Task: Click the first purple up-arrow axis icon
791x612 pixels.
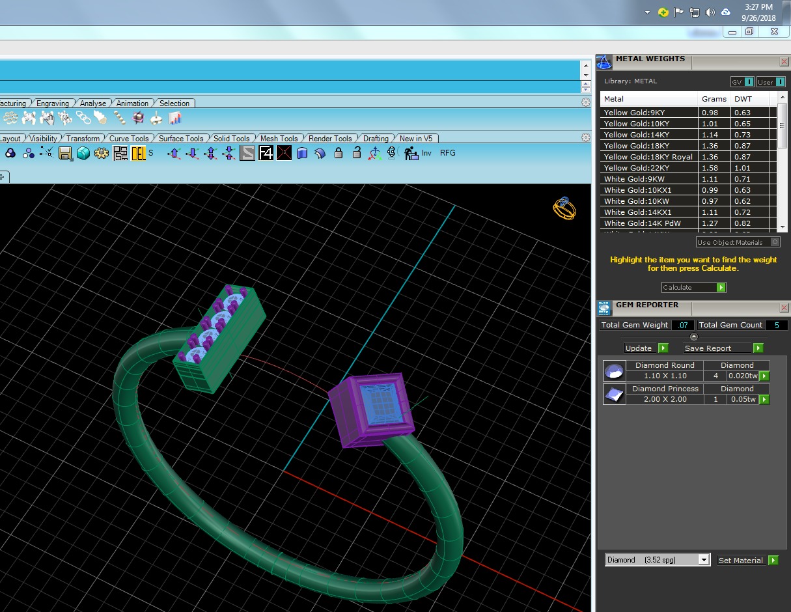Action: (x=174, y=153)
